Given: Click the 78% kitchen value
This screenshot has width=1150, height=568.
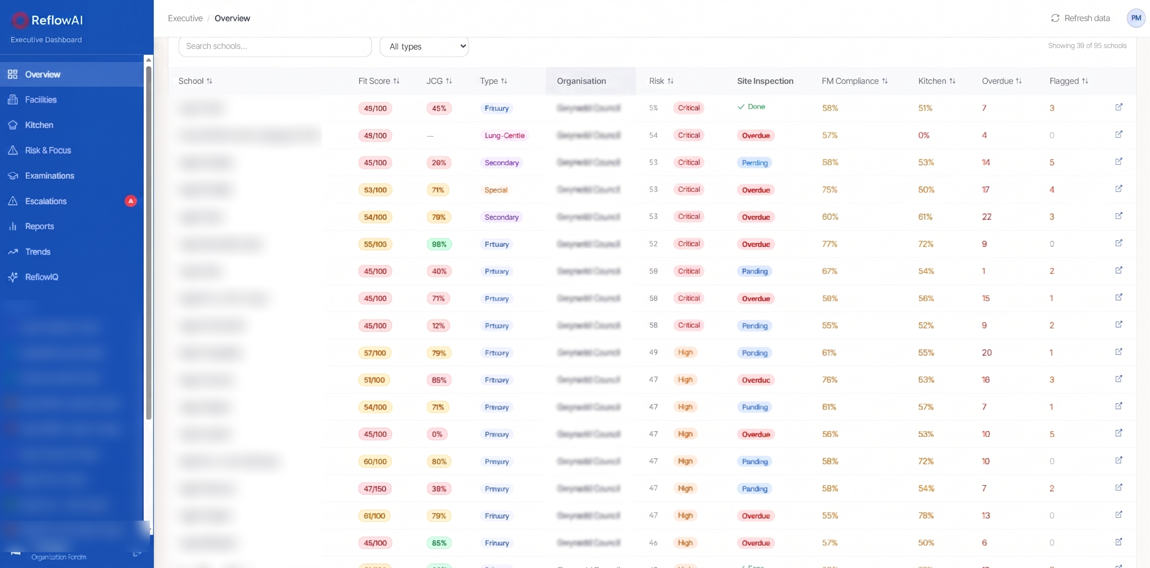Looking at the screenshot, I should [x=926, y=516].
